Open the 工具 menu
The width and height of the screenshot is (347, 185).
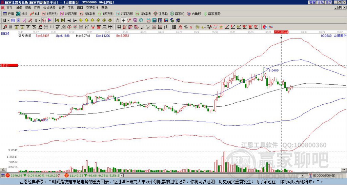[70, 8]
